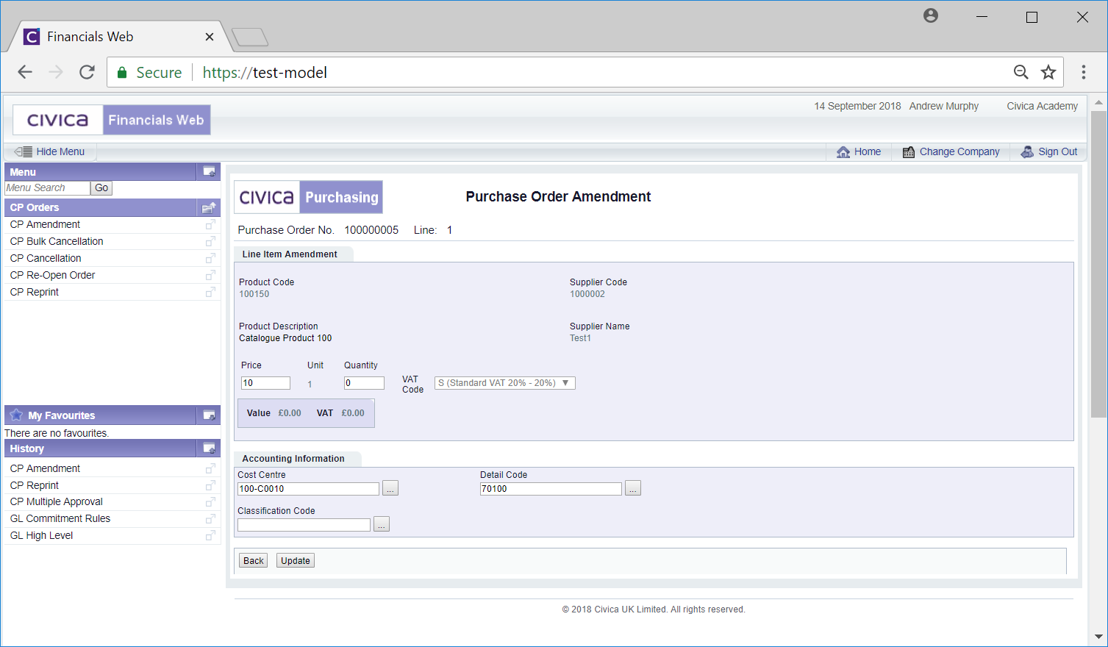Open CP Re-Open Order in new window icon
Image resolution: width=1108 pixels, height=647 pixels.
coord(210,275)
